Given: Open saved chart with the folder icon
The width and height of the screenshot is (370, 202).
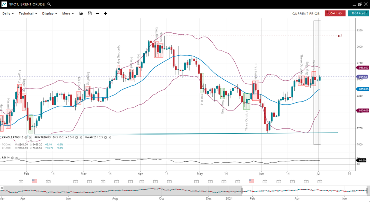Looking at the screenshot, I should tap(81, 13).
